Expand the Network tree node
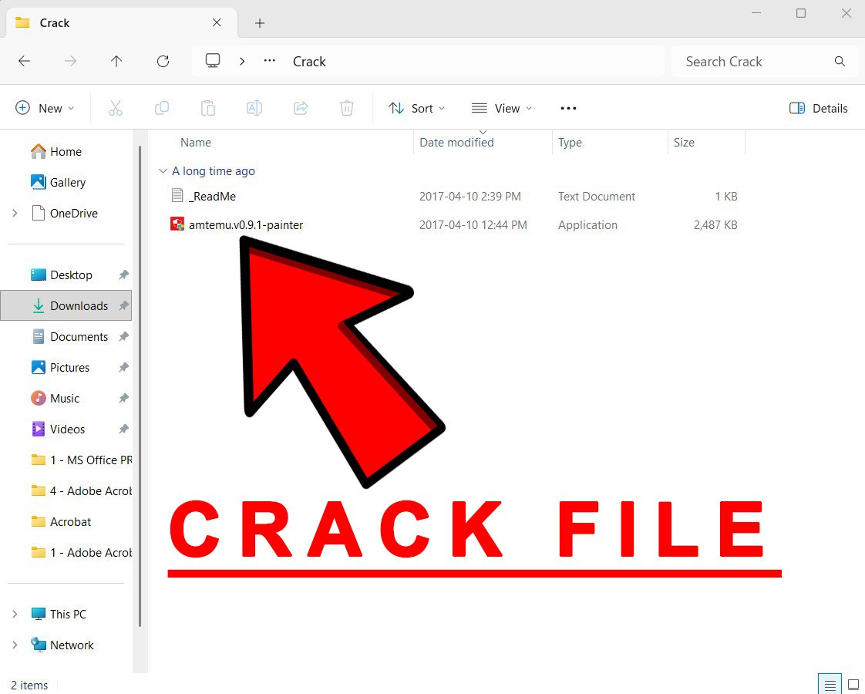 [x=15, y=645]
